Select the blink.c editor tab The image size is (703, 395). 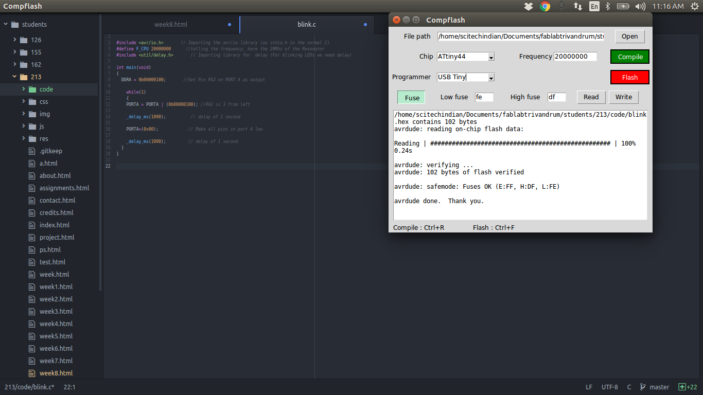point(307,24)
